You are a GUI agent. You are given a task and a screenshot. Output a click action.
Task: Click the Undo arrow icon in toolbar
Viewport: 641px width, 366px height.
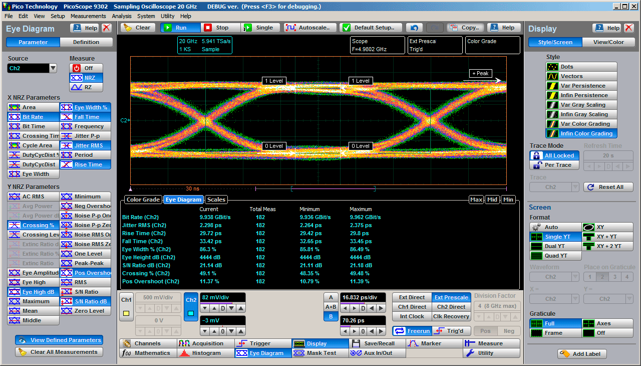click(x=414, y=28)
